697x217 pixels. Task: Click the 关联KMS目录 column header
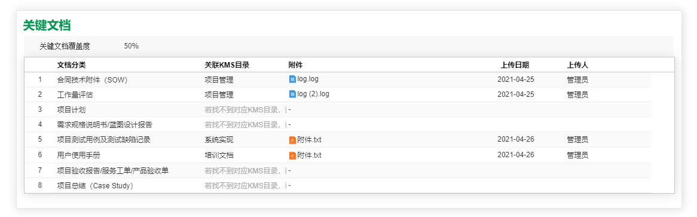point(227,65)
